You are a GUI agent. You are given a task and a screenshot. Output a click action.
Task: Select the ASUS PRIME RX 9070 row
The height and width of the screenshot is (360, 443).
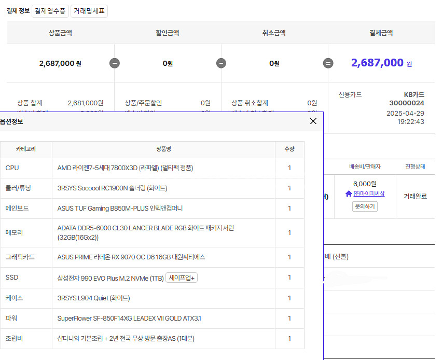(152, 257)
